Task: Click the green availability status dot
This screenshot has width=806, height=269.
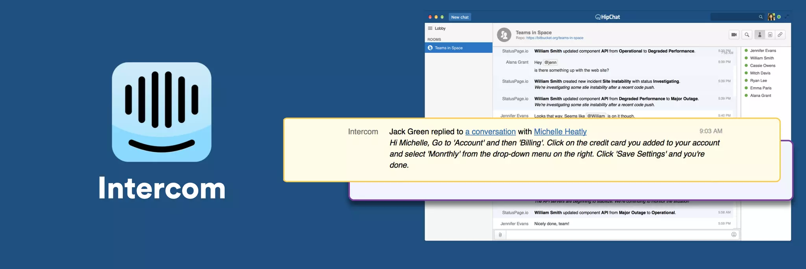Action: 779,17
